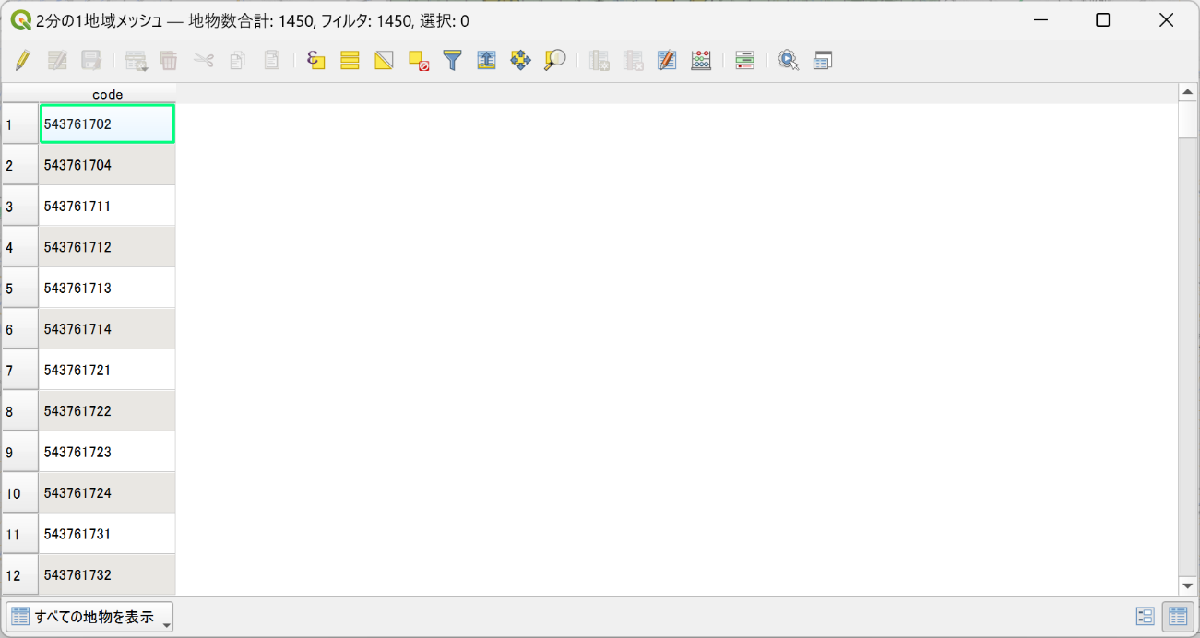Viewport: 1200px width, 638px height.
Task: Select row 5 via its row header
Action: [x=19, y=289]
